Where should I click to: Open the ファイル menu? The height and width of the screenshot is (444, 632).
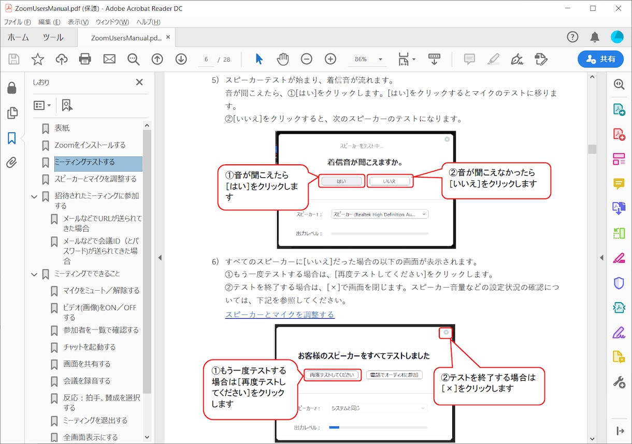(18, 22)
